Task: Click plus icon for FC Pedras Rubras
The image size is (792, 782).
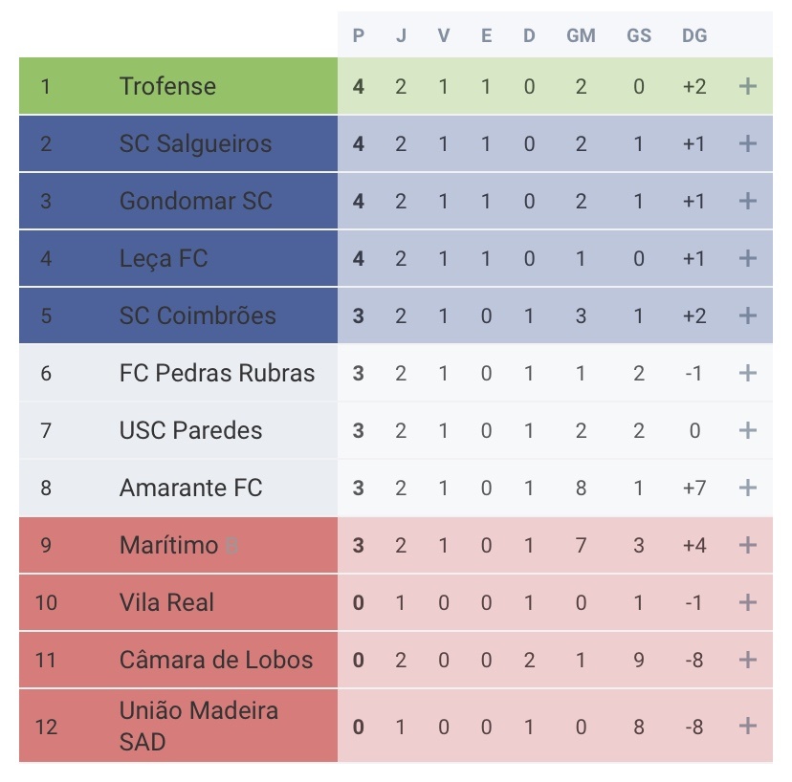Action: coord(747,373)
